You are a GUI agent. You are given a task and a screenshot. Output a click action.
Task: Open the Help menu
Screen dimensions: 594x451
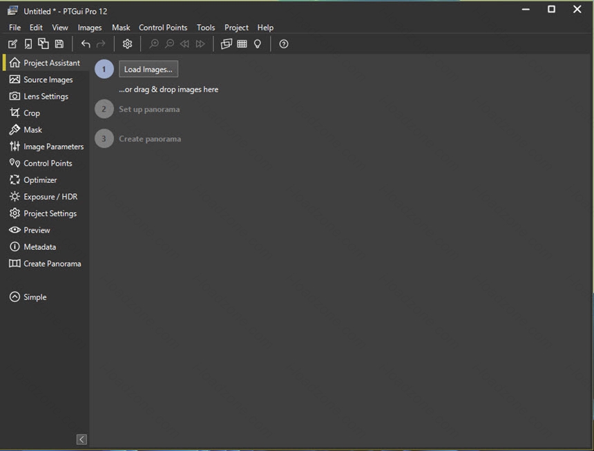tap(265, 28)
